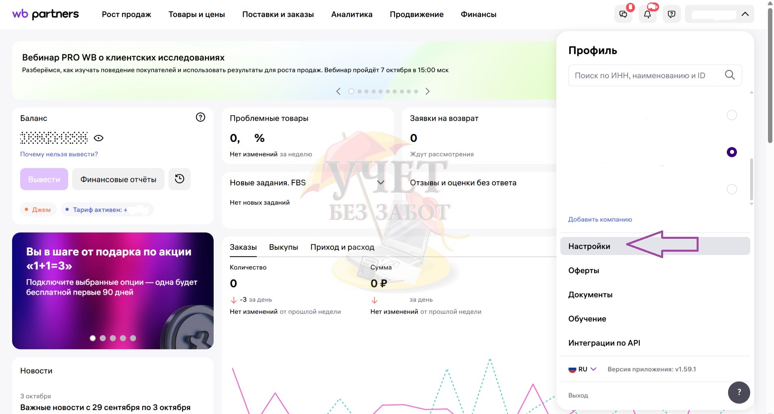Click the round floating help button

pos(739,392)
